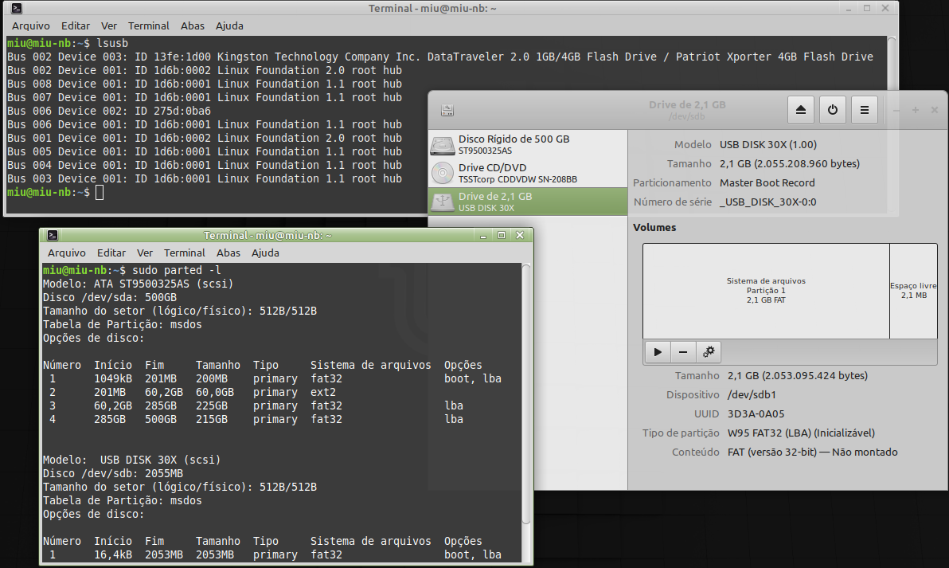Close the lsusb terminal window
Screen dimensions: 949x568
coord(885,9)
